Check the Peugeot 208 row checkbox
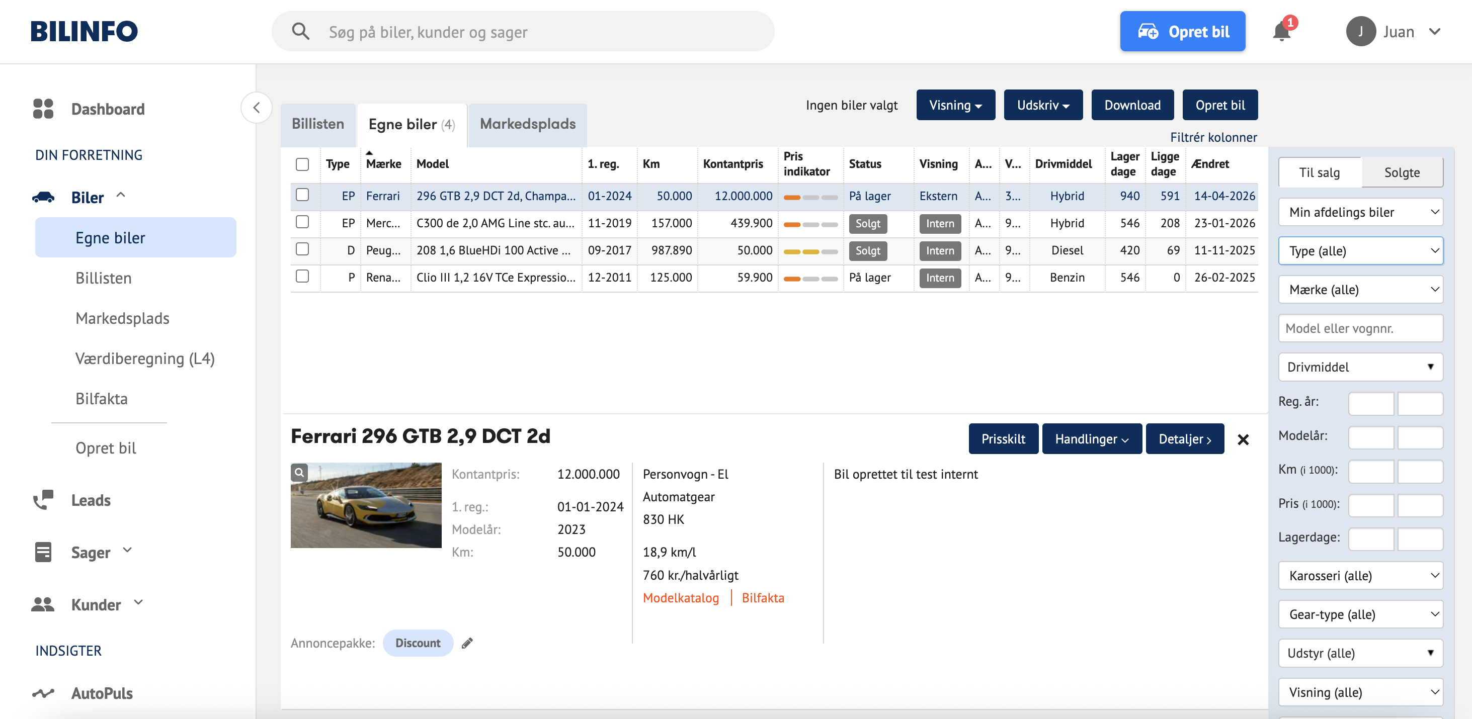 (x=302, y=249)
